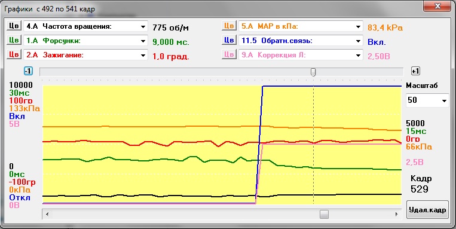Close the Графики window
Image resolution: width=456 pixels, height=229 pixels.
437,6
